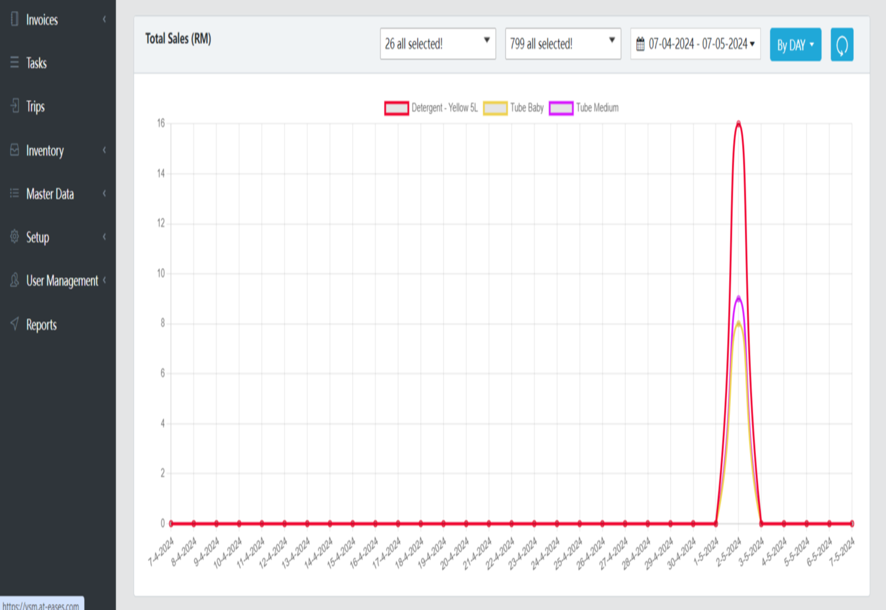886x610 pixels.
Task: Click the Trips sidebar icon
Action: click(x=15, y=106)
